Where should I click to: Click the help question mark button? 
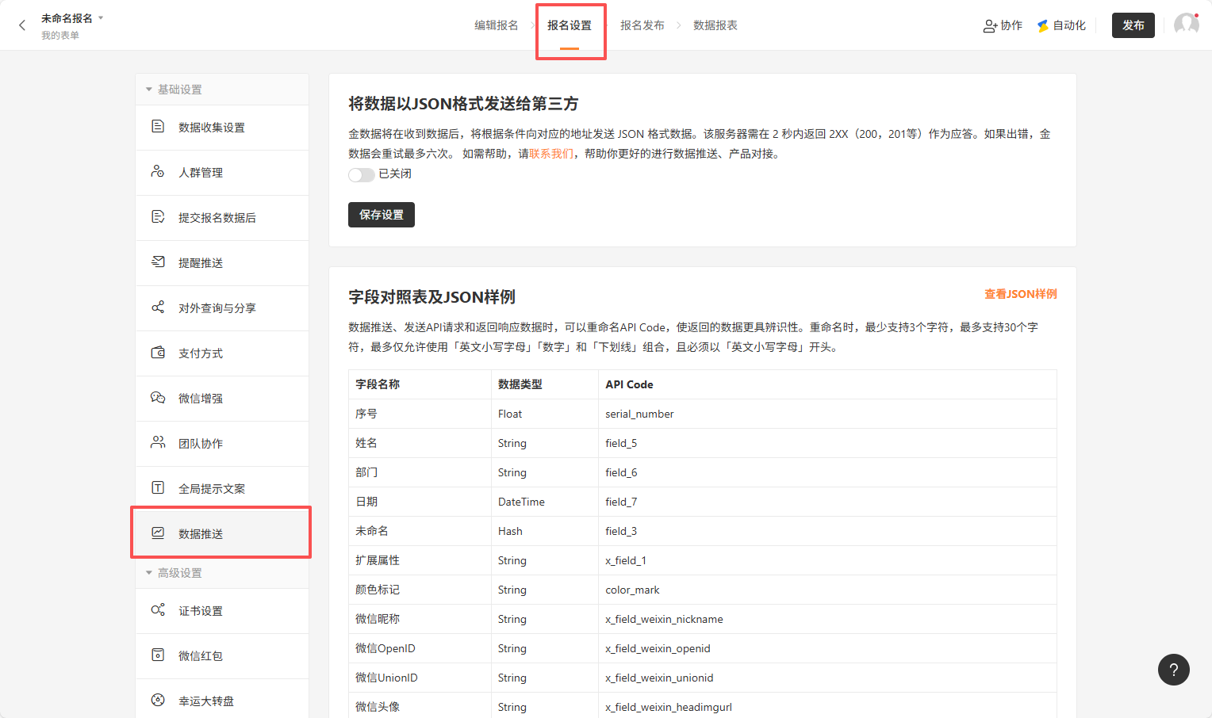(x=1173, y=670)
